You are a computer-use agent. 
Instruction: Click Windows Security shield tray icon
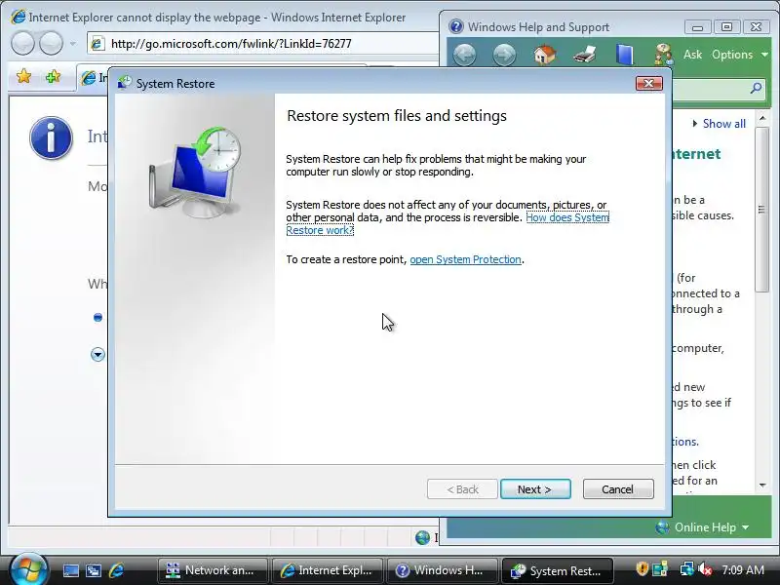pos(643,569)
